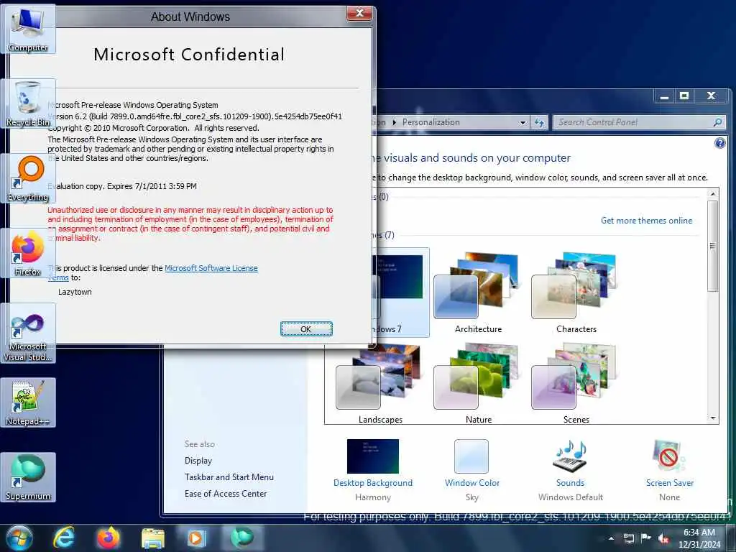Launch Notepad++ from the desktop

28,402
